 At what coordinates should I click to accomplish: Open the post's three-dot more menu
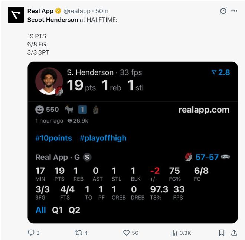[234, 11]
